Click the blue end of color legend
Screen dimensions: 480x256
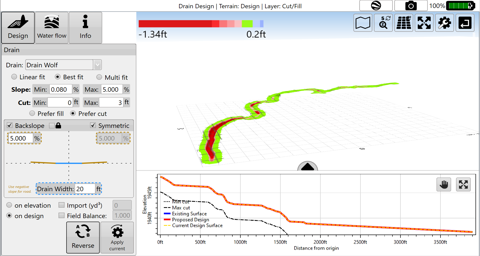(262, 24)
